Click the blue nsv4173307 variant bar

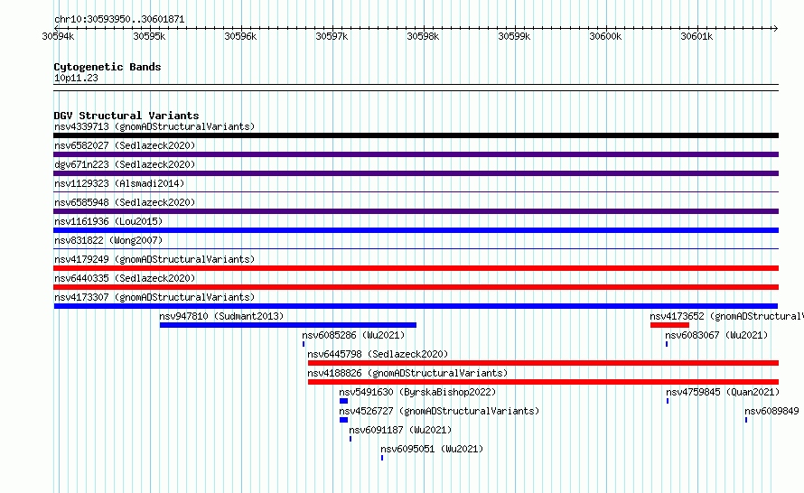tap(416, 306)
